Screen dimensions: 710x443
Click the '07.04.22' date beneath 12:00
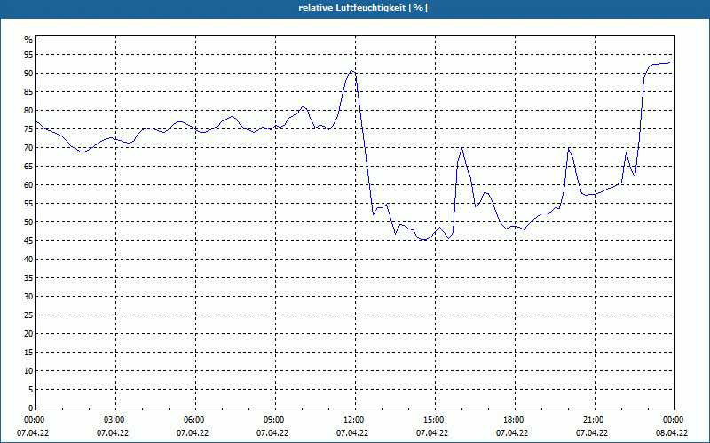pos(352,433)
